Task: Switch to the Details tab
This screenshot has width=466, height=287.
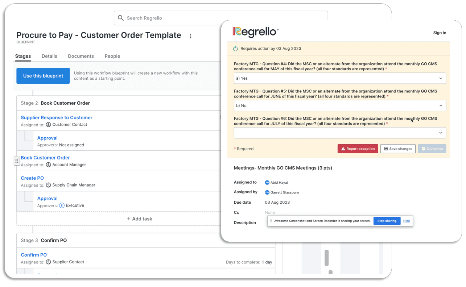Action: pos(49,56)
